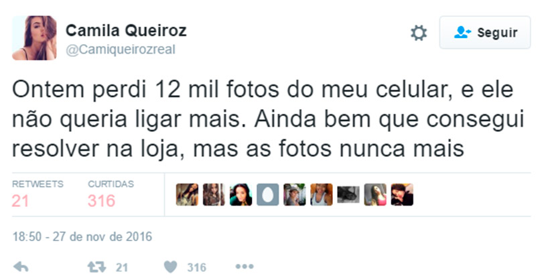Open the gear settings dropdown

point(419,33)
